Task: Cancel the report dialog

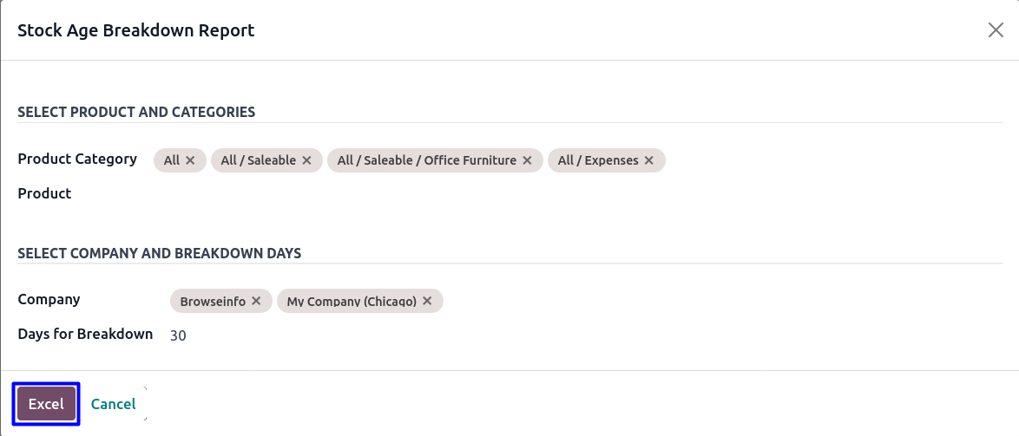Action: click(113, 404)
